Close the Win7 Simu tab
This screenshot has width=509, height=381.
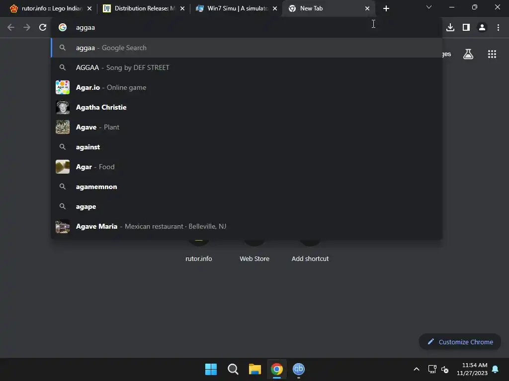274,8
